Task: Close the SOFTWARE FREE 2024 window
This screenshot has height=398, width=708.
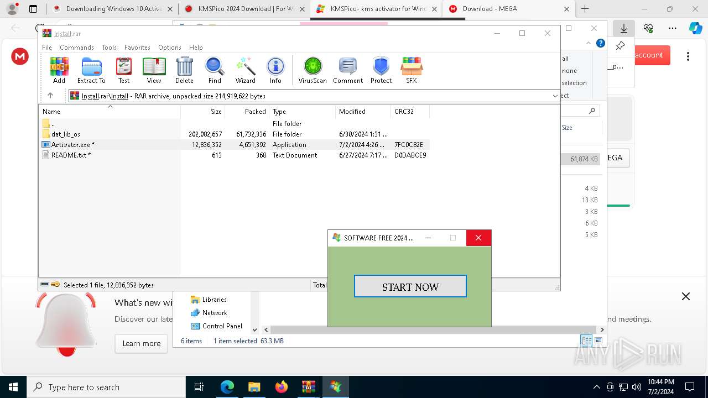Action: (478, 238)
